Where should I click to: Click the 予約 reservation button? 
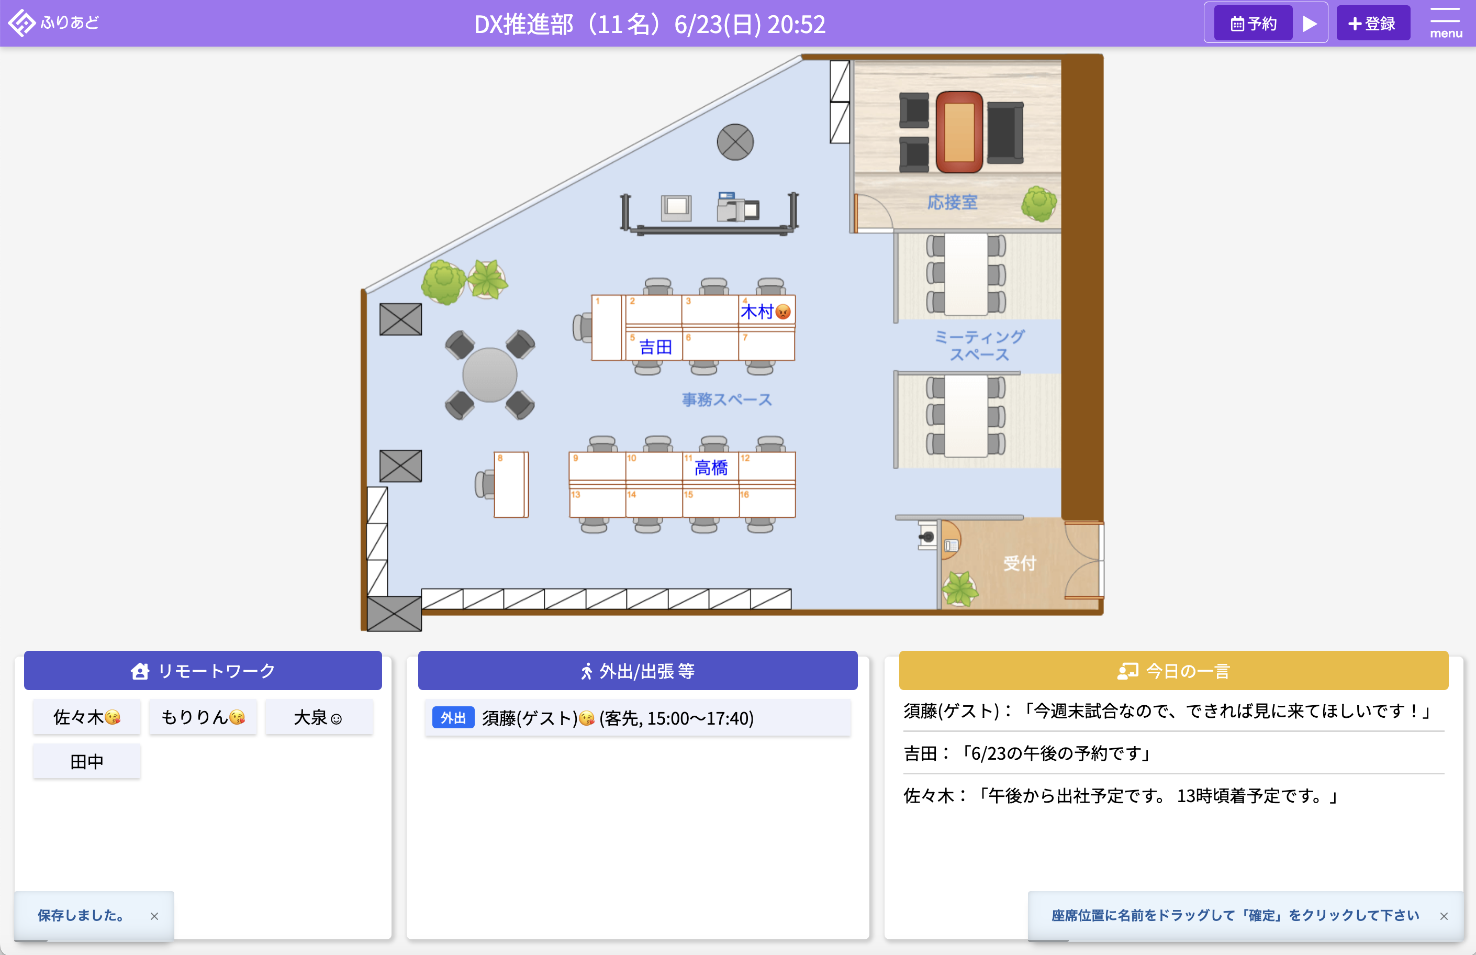tap(1253, 24)
